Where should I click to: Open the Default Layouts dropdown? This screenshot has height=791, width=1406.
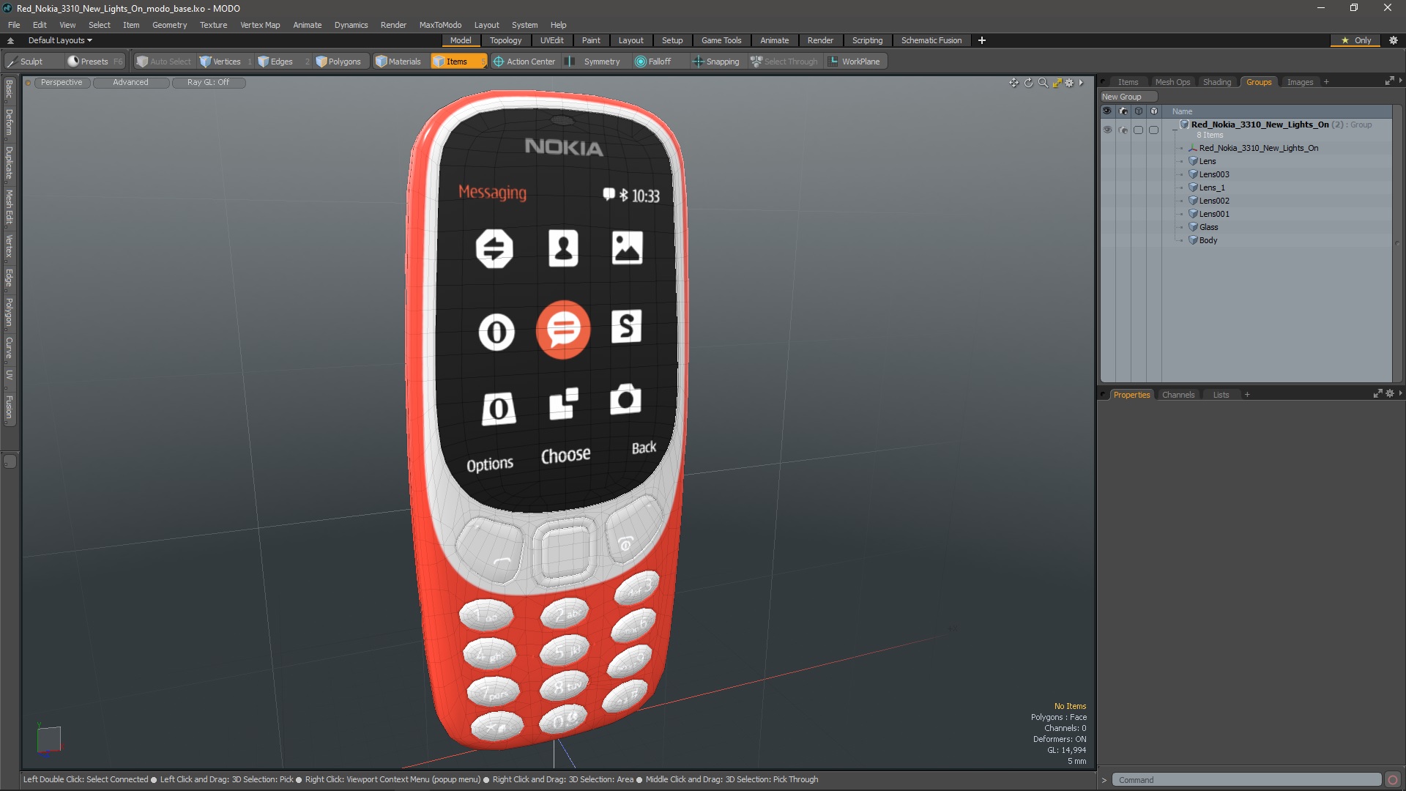(60, 40)
